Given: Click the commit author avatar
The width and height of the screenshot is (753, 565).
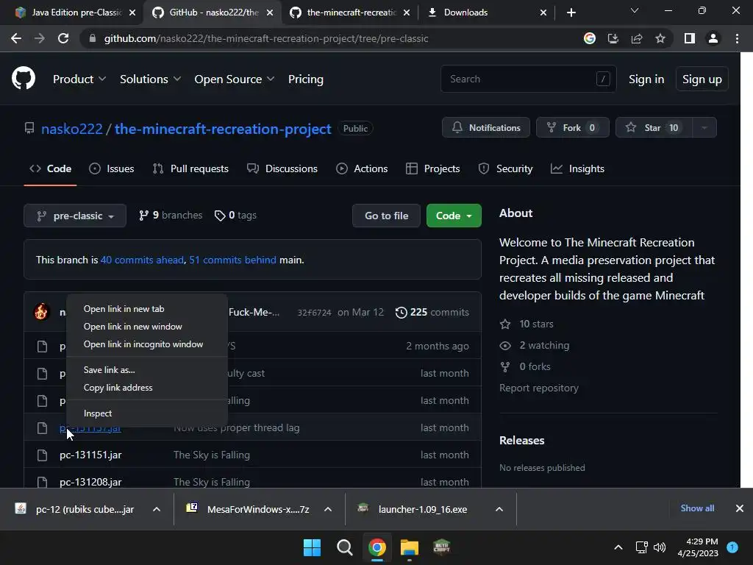Looking at the screenshot, I should (x=41, y=312).
